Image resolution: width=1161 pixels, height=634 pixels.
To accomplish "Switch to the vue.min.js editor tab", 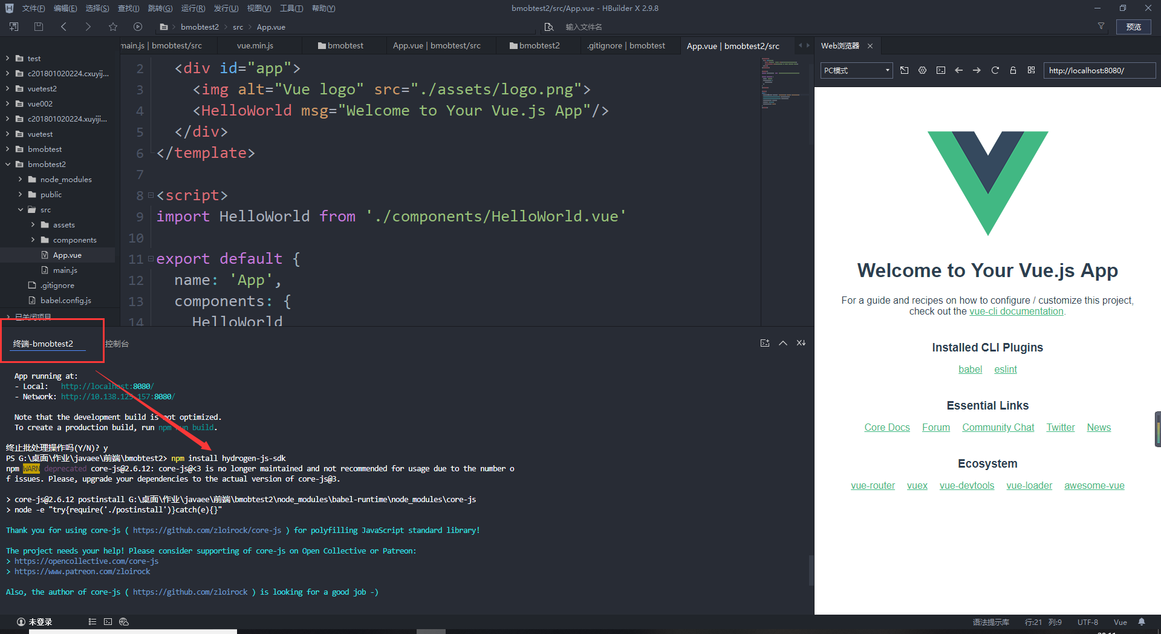I will [x=255, y=45].
